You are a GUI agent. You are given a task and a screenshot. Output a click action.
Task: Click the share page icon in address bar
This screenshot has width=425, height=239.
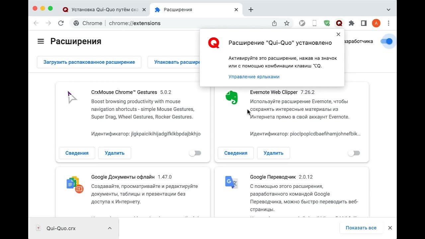pyautogui.click(x=274, y=23)
